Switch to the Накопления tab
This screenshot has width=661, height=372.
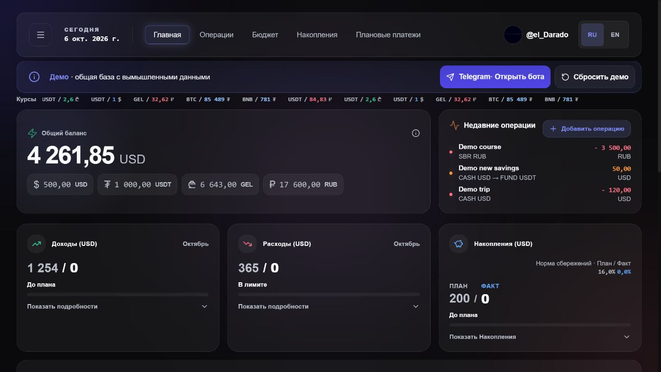(317, 35)
